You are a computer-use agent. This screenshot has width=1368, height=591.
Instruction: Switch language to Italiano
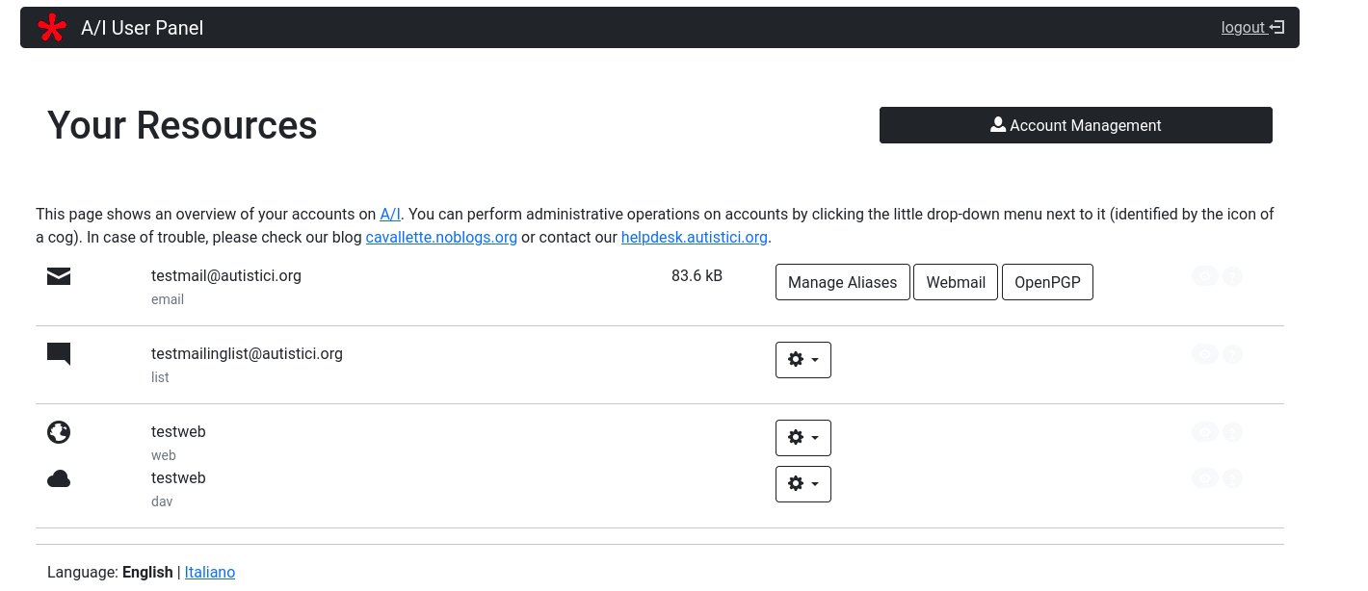pyautogui.click(x=210, y=572)
